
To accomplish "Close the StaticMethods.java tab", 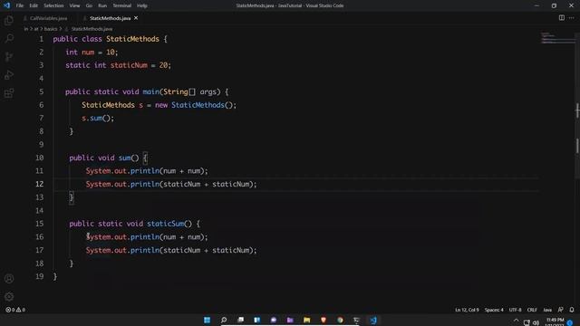I will 136,18.
